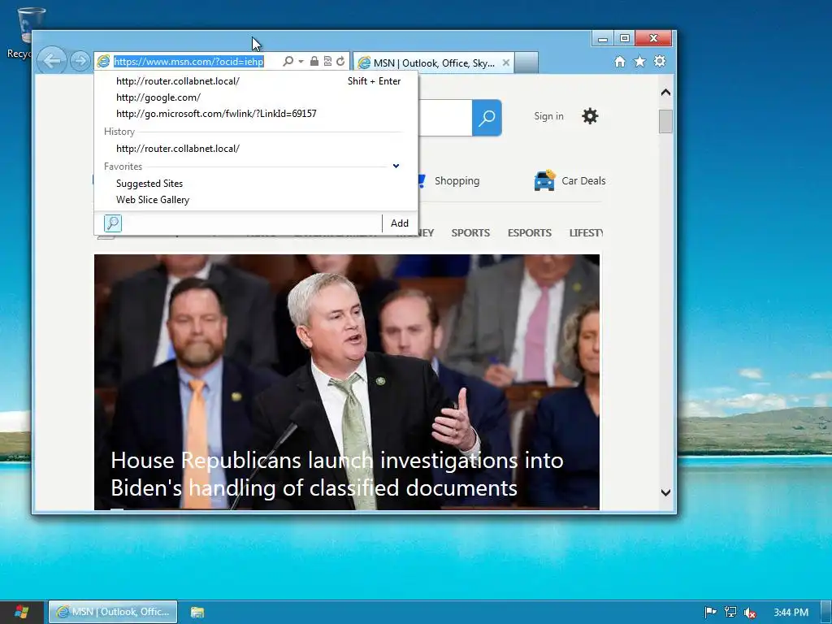
Task: Open router.collabnet.local under History
Action: pos(256,149)
